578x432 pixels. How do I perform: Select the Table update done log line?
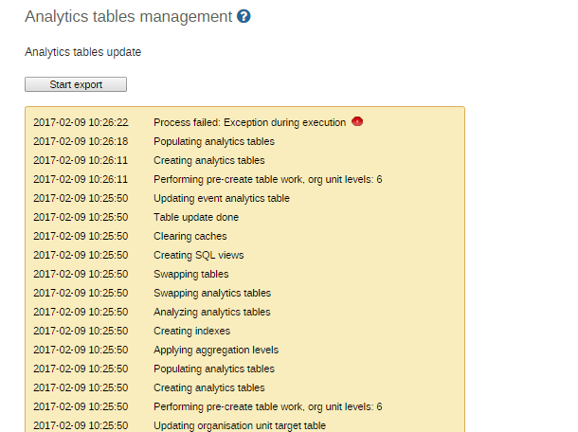point(196,217)
